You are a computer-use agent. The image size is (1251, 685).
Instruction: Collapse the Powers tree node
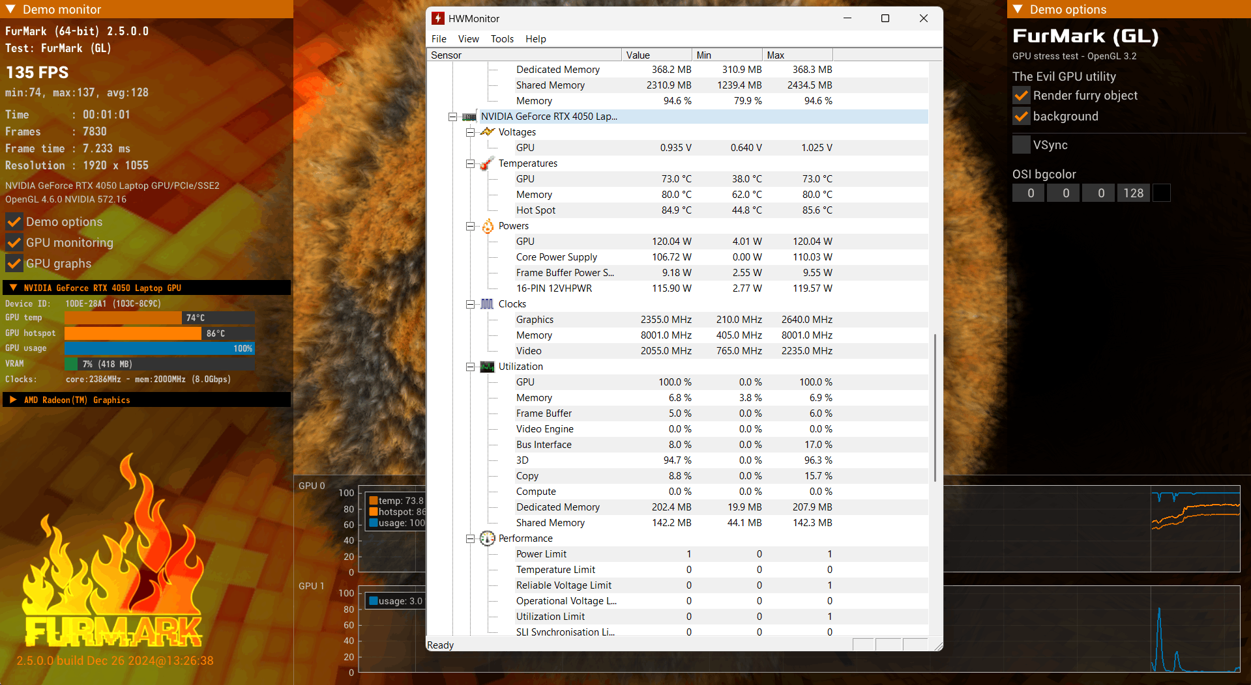(x=470, y=226)
